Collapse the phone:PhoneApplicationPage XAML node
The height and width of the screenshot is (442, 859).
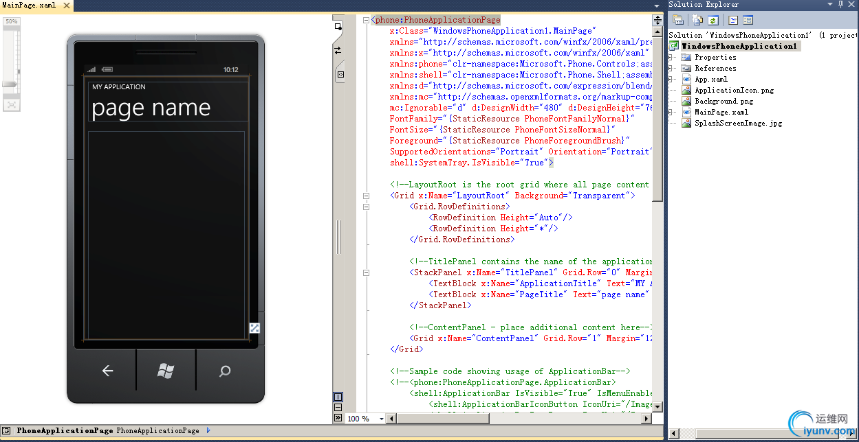coord(366,20)
